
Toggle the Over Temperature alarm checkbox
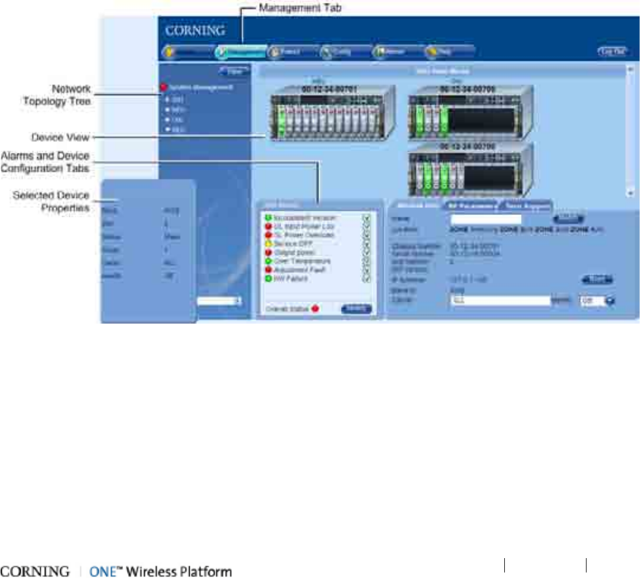[x=366, y=262]
